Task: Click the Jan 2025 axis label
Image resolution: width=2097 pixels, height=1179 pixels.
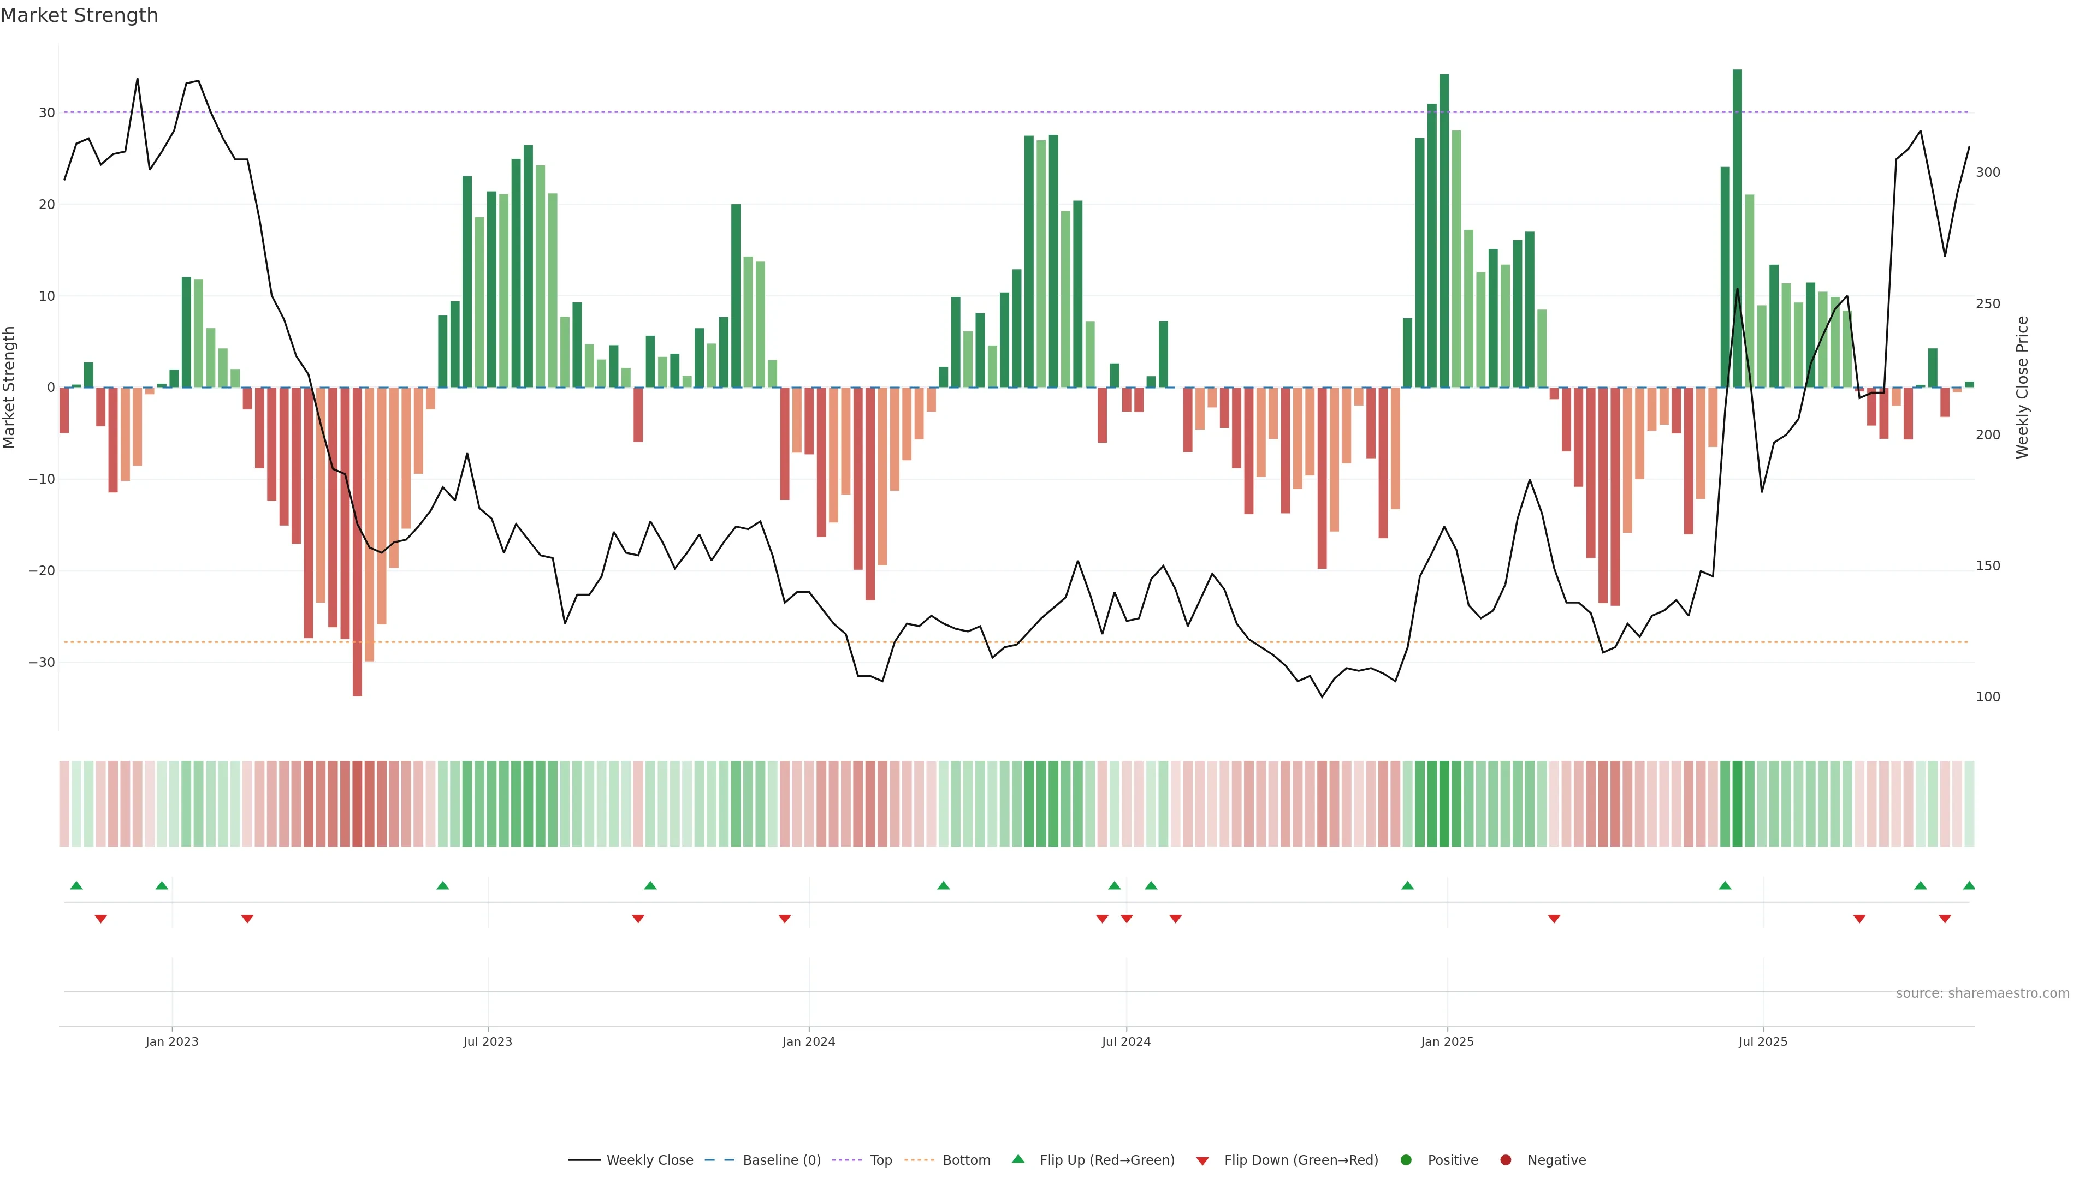Action: click(1447, 1041)
